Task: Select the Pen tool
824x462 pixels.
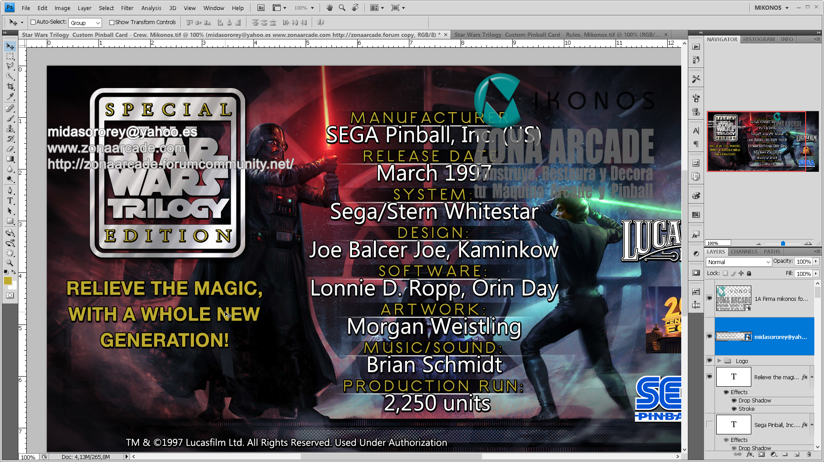Action: pos(10,190)
